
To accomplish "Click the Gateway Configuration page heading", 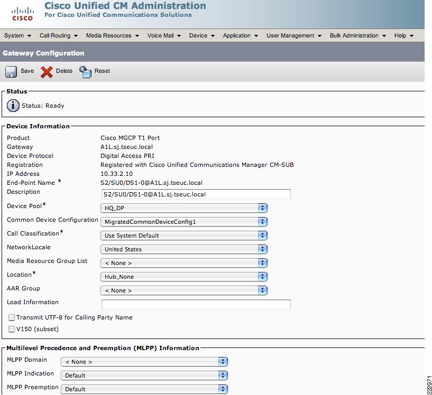I will [43, 53].
